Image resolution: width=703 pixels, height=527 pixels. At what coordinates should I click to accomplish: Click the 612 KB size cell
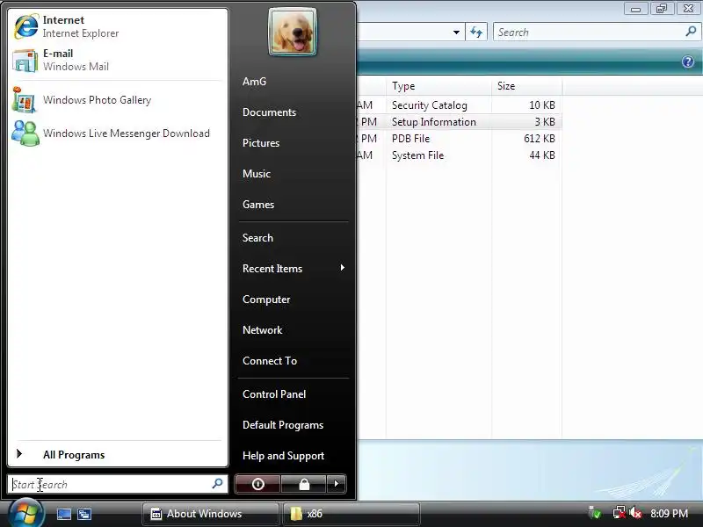pos(540,139)
